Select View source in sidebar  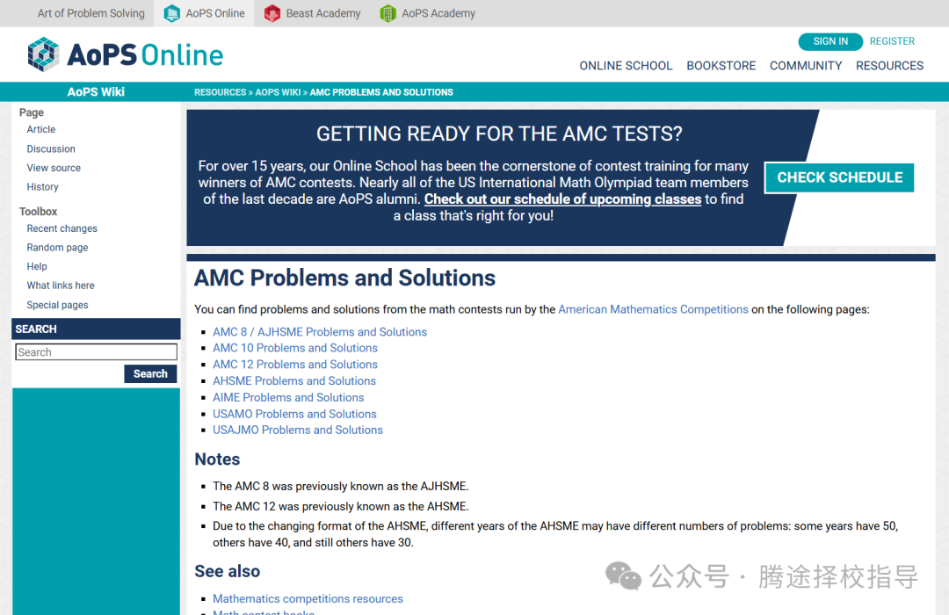pyautogui.click(x=54, y=168)
